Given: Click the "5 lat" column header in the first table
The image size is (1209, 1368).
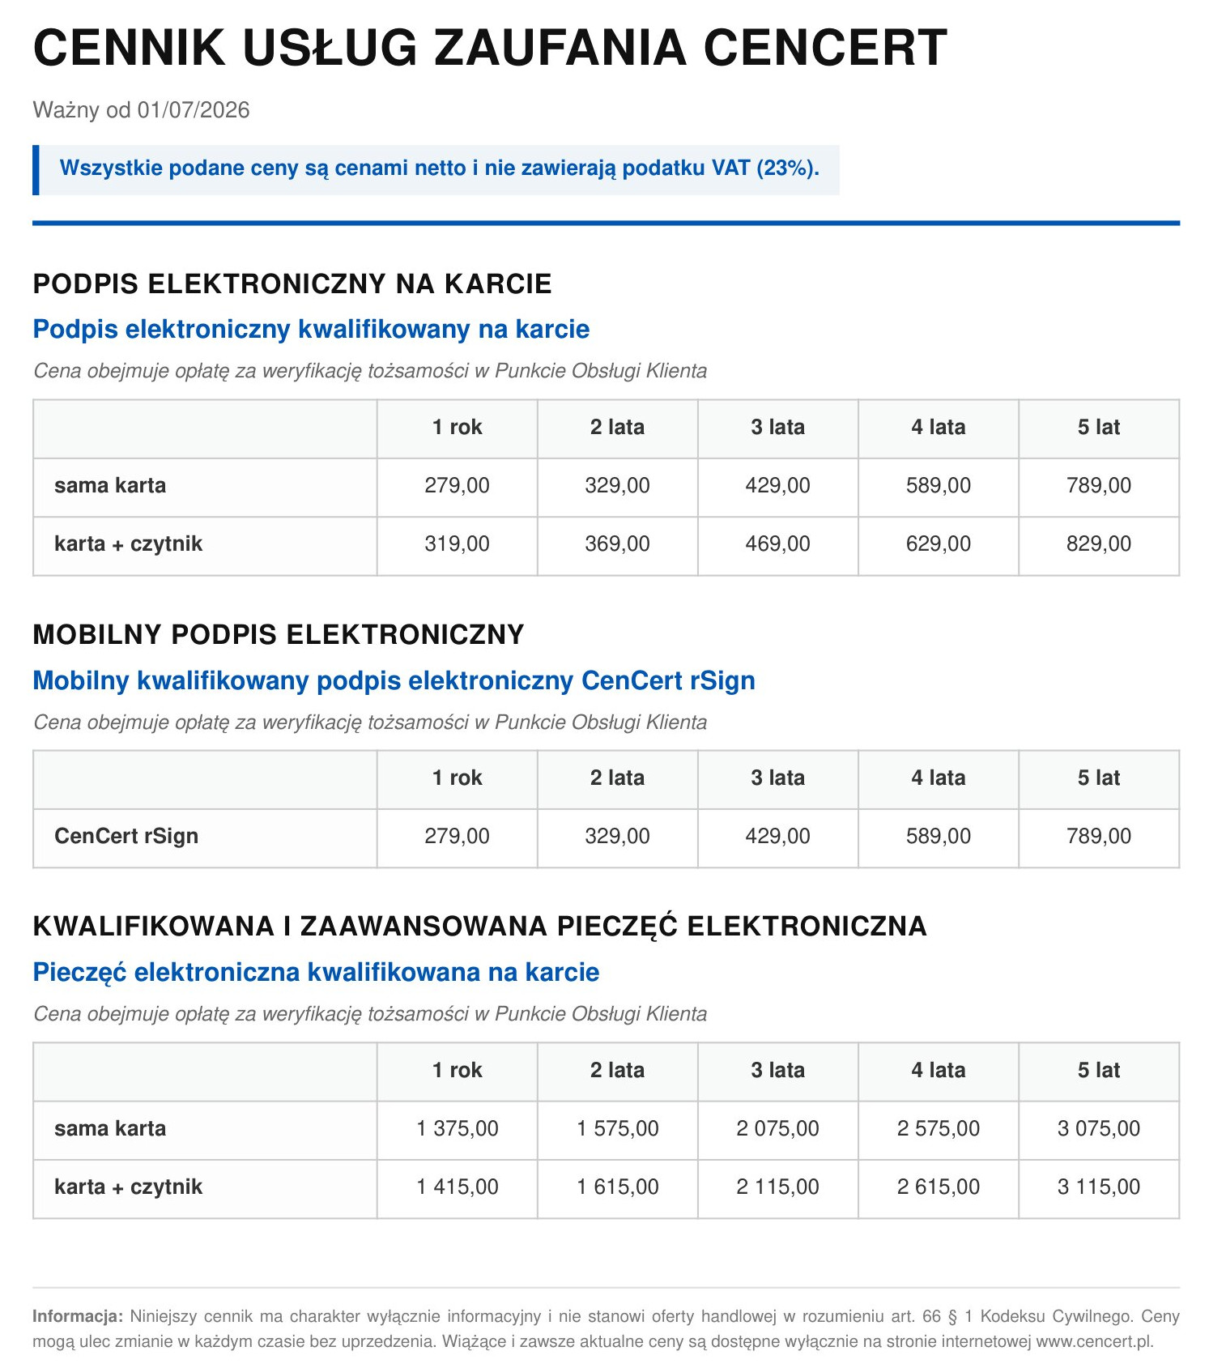Looking at the screenshot, I should (x=1098, y=428).
